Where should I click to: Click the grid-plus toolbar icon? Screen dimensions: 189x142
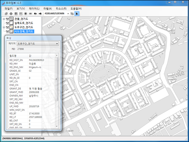tap(16, 14)
